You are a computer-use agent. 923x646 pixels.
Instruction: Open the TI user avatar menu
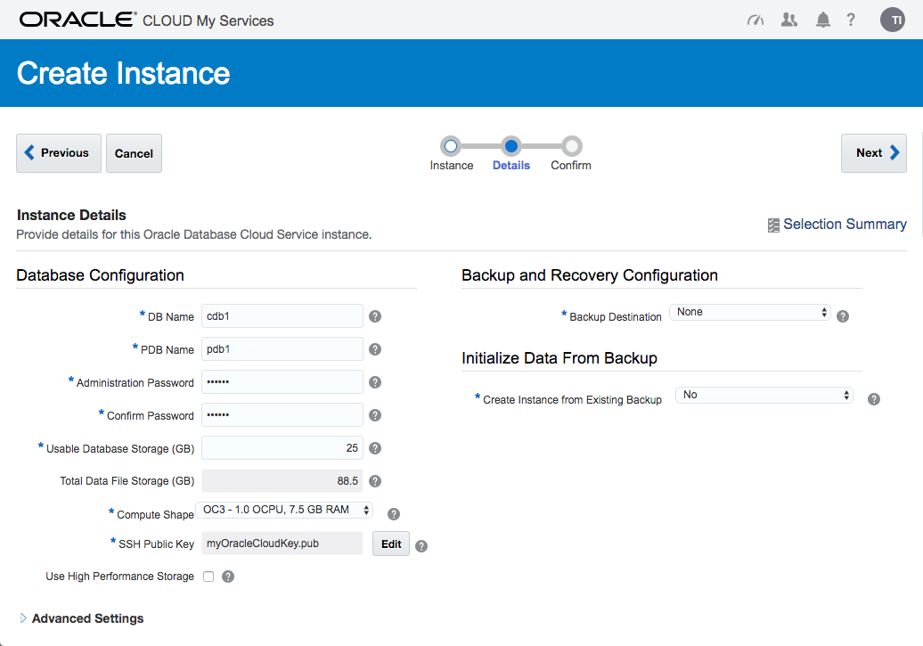[893, 20]
